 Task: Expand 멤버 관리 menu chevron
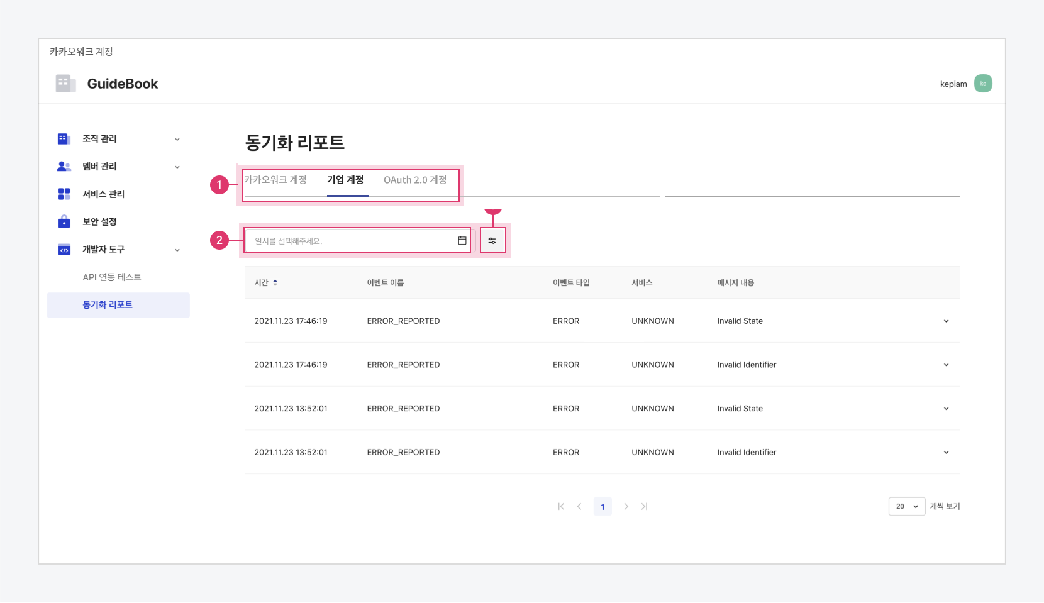[177, 167]
